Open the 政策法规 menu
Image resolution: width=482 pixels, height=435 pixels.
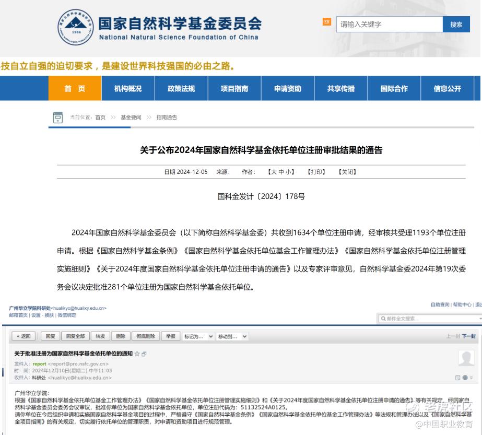181,89
